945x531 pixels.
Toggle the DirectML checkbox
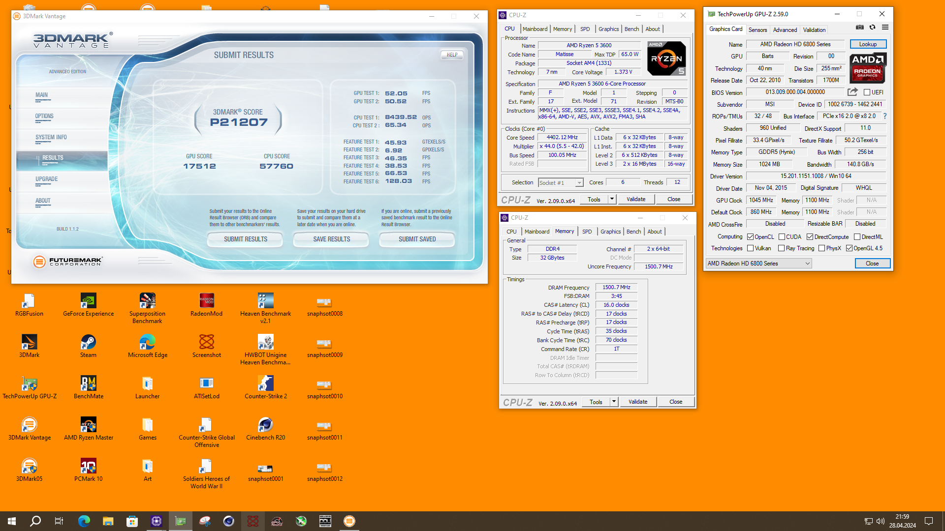pos(857,237)
